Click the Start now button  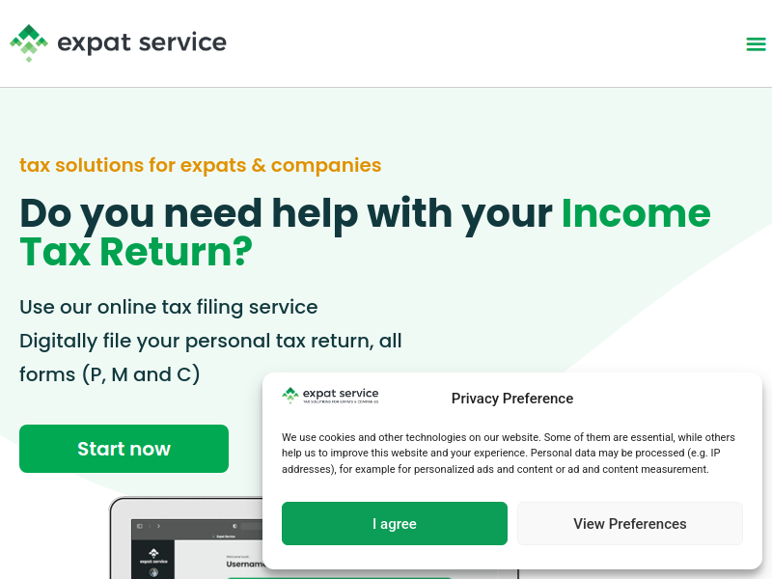pyautogui.click(x=124, y=449)
